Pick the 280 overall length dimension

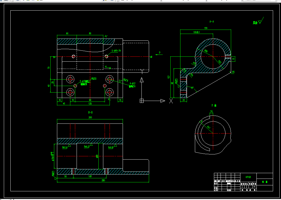coord(103,180)
